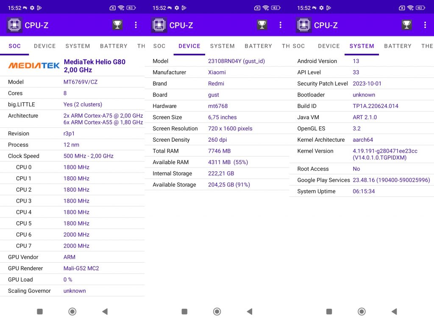Click the Clock Speed 500 MHz - 2,00 GHz value
Viewport: 434px width, 321px height.
[88, 156]
